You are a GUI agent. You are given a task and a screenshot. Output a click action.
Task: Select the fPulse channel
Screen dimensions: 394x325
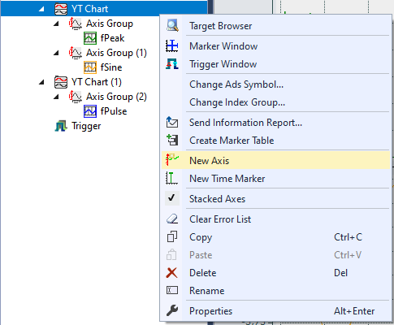[x=114, y=111]
